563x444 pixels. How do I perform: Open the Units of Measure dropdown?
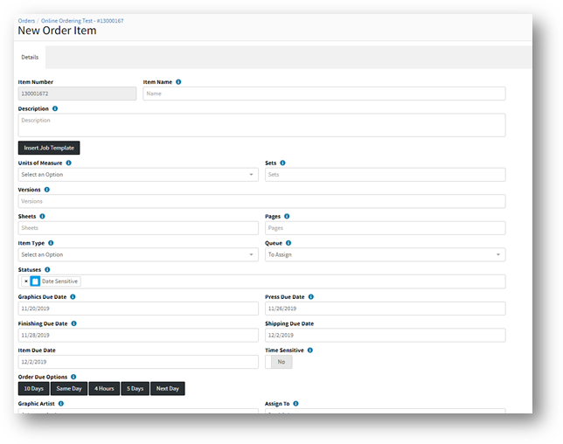click(138, 175)
